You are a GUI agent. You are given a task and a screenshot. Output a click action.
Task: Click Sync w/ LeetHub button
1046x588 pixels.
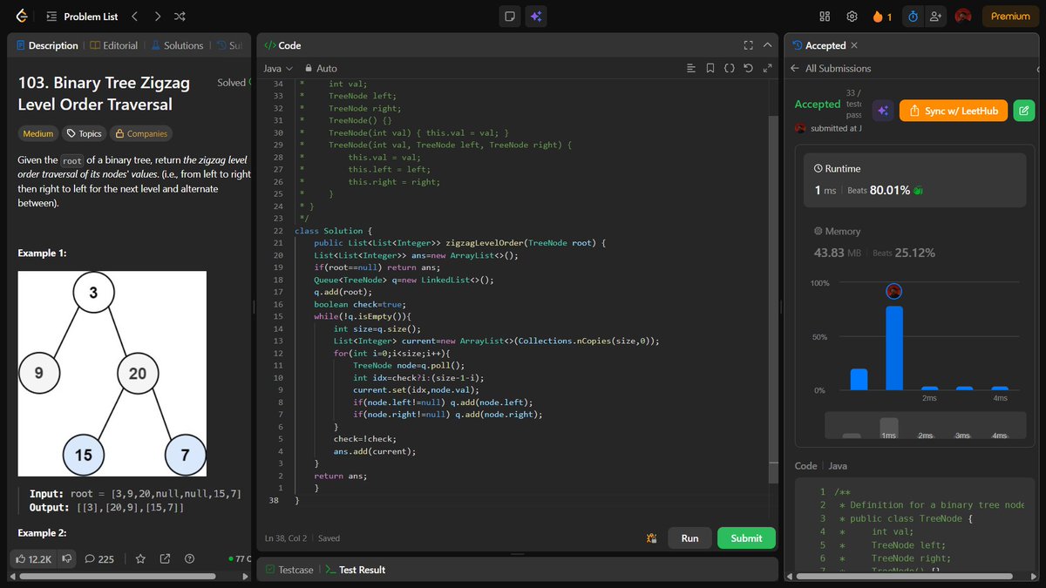[x=954, y=111]
